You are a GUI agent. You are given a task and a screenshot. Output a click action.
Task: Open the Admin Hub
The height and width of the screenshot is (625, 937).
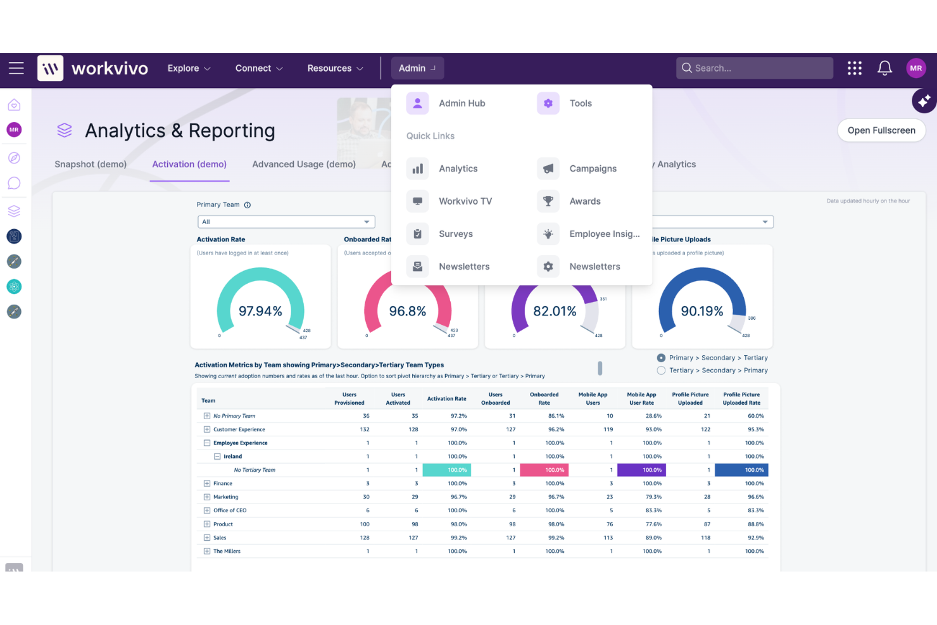pos(462,103)
